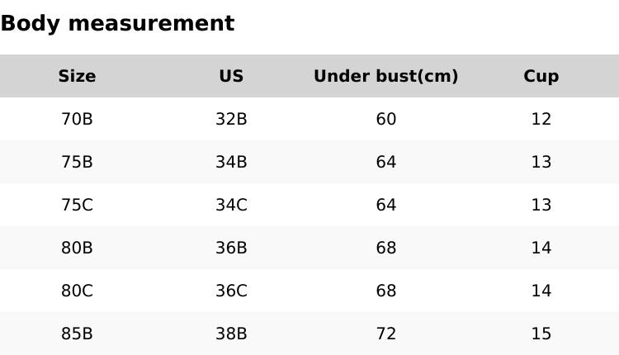Select the 80C size cell
The width and height of the screenshot is (619, 355).
(77, 291)
